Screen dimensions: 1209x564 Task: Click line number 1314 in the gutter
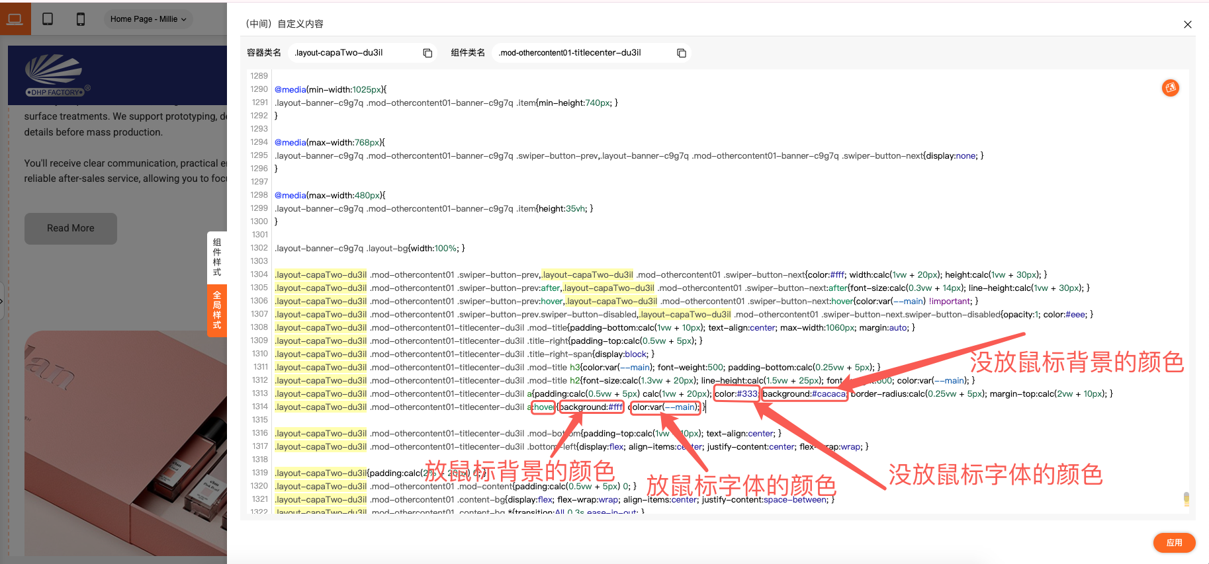point(259,407)
